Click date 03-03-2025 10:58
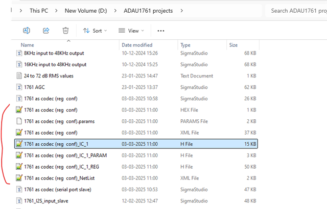The width and height of the screenshot is (327, 209). coord(139,98)
